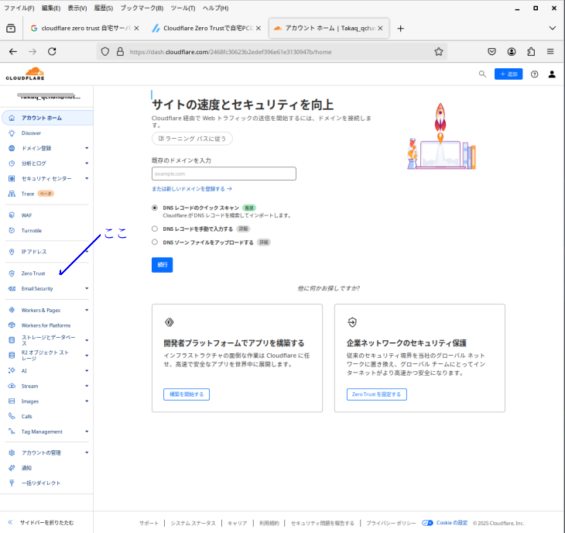Expand Workers & Pages sidebar section
565x533 pixels.
[x=87, y=310]
